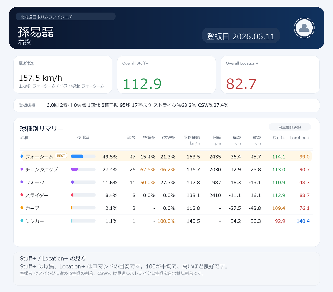The height and width of the screenshot is (292, 333).
Task: Click the orange dot beside カーブ
Action: point(22,208)
